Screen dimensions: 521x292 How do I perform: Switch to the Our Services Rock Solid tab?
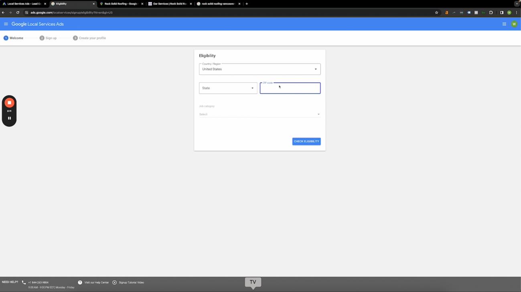[170, 4]
